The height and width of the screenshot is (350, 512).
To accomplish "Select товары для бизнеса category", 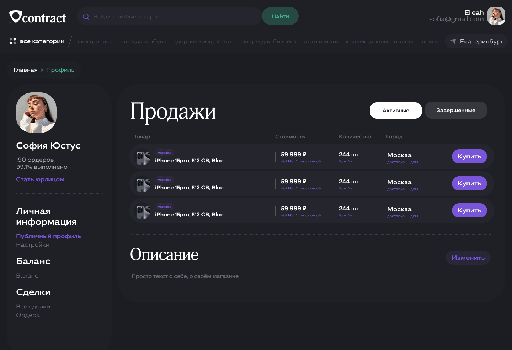I will pyautogui.click(x=267, y=42).
